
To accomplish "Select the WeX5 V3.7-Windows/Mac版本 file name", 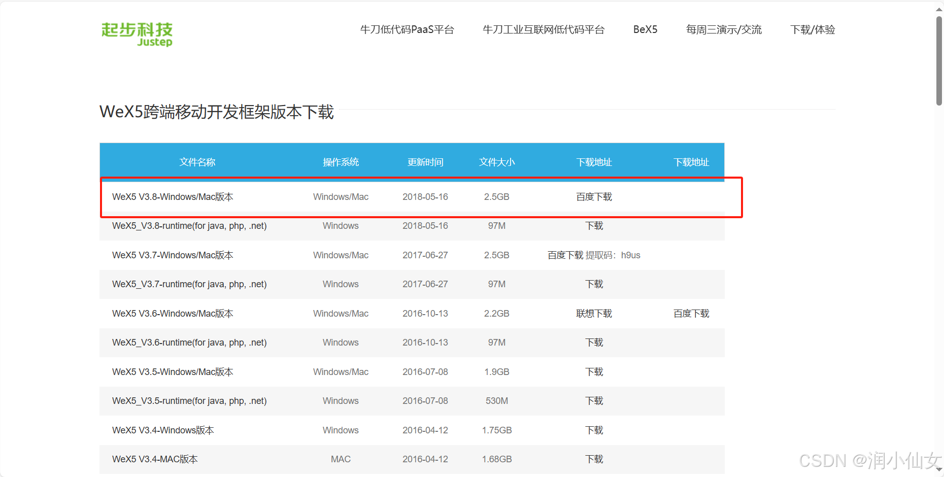I will (173, 255).
